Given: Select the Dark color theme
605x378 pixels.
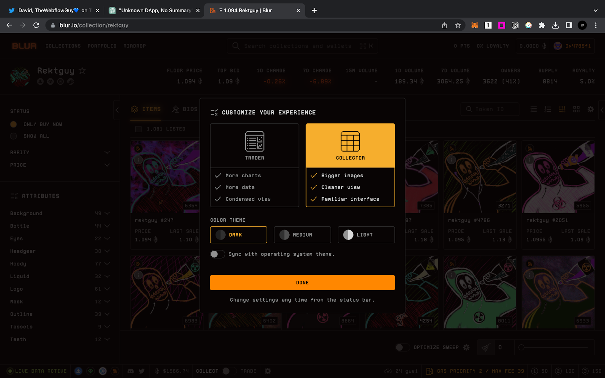Looking at the screenshot, I should pyautogui.click(x=239, y=235).
